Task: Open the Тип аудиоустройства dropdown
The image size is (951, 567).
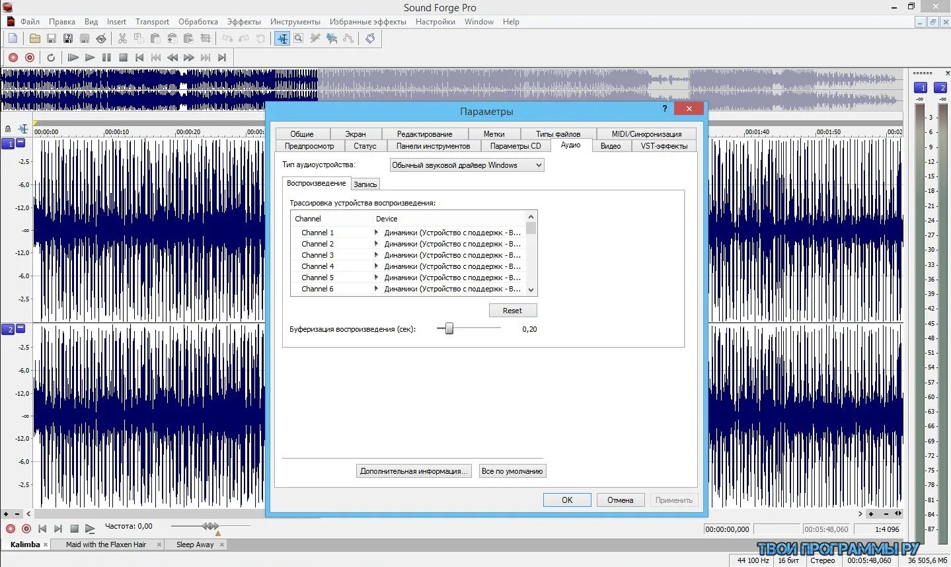Action: coord(467,165)
